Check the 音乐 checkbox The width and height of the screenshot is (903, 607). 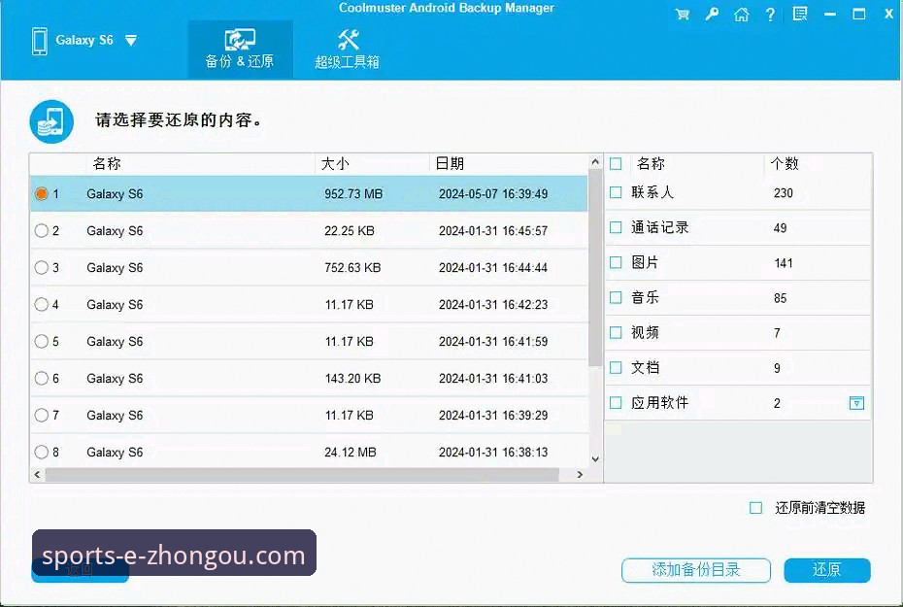tap(616, 298)
